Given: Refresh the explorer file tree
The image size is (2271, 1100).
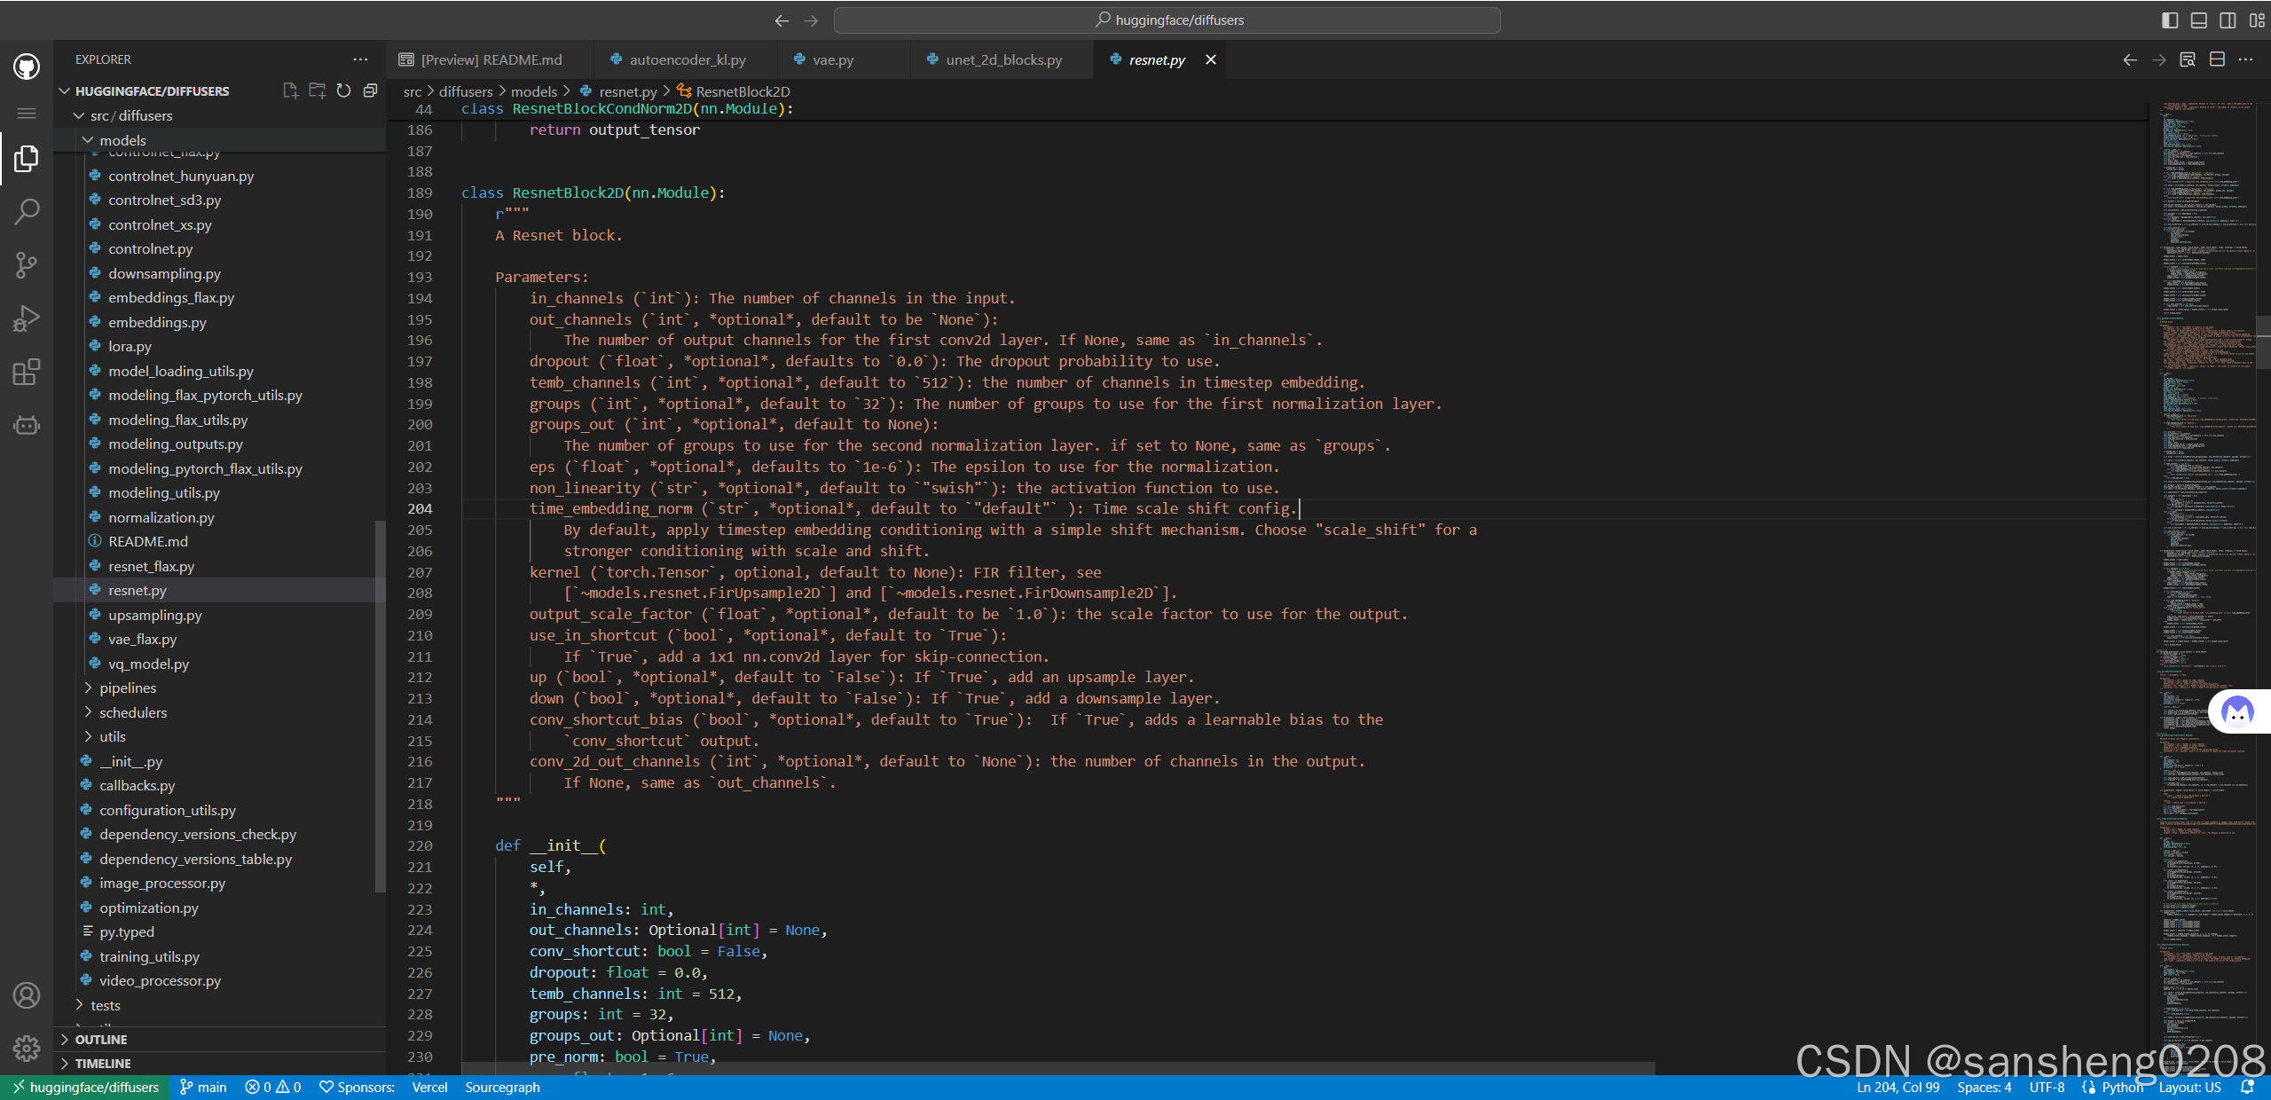Looking at the screenshot, I should pos(343,90).
